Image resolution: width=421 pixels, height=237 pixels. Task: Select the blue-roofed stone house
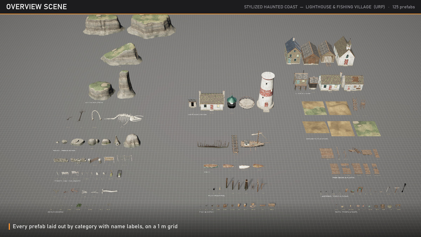pos(293,52)
